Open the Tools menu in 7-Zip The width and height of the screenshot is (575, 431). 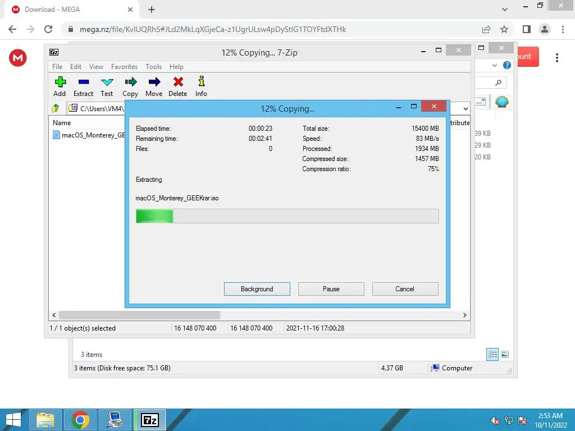tap(153, 67)
